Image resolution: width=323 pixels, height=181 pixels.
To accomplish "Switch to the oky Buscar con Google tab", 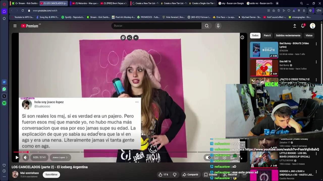I will [x=231, y=3].
